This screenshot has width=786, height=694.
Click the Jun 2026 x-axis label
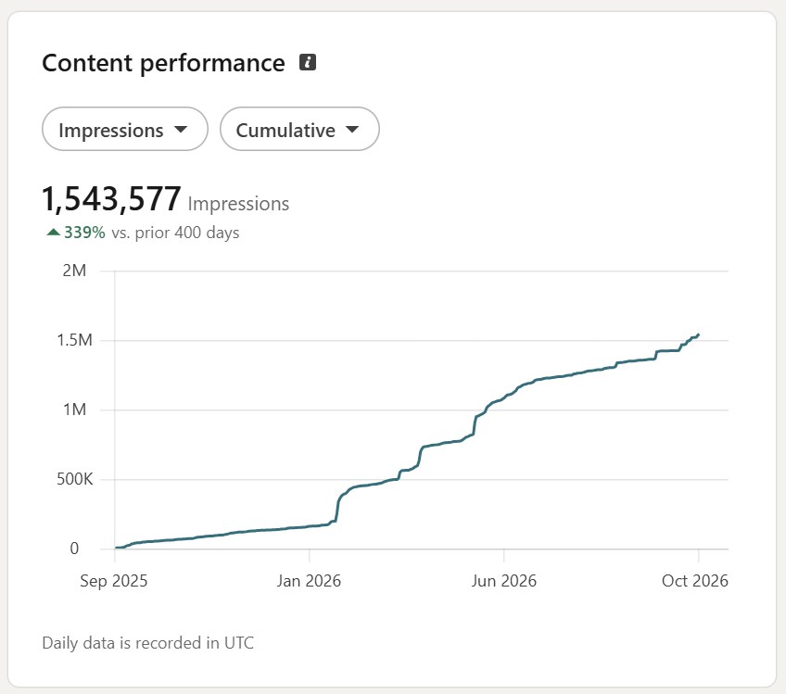pos(504,581)
